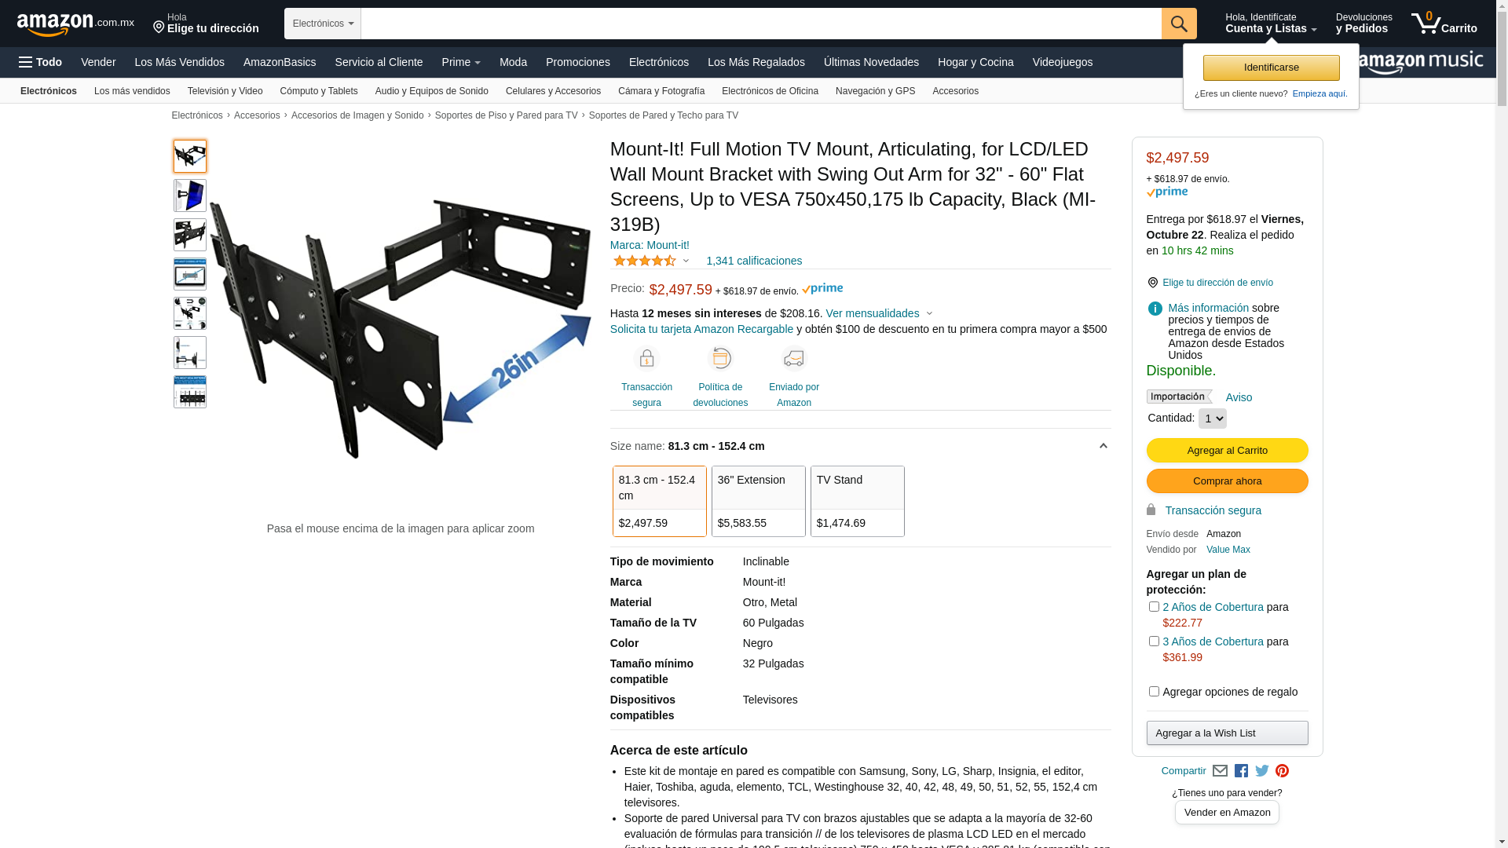Image resolution: width=1508 pixels, height=848 pixels.
Task: Open Hogar y Cocina menu item
Action: [975, 62]
